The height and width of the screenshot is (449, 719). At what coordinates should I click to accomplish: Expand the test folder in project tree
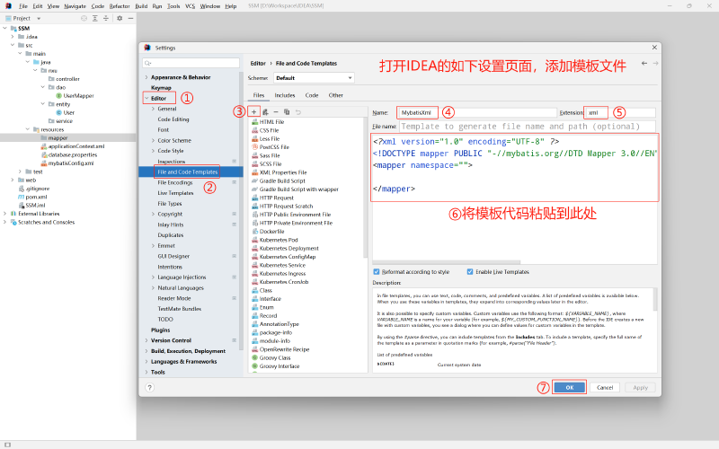(x=20, y=172)
